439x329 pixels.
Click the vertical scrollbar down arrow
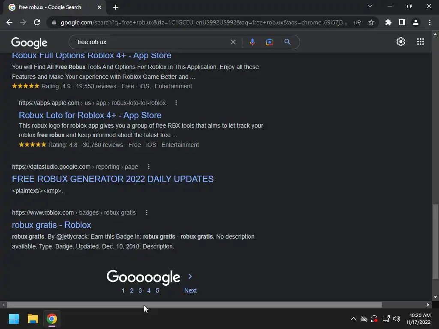pyautogui.click(x=435, y=297)
